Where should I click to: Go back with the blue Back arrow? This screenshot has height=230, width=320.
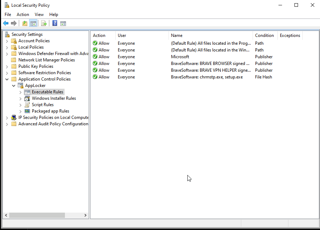pos(6,23)
